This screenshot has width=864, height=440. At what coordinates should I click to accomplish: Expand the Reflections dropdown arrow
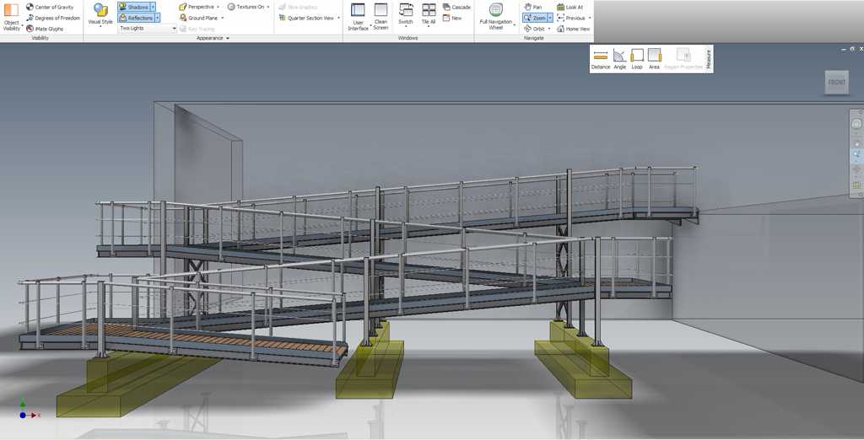pos(157,18)
